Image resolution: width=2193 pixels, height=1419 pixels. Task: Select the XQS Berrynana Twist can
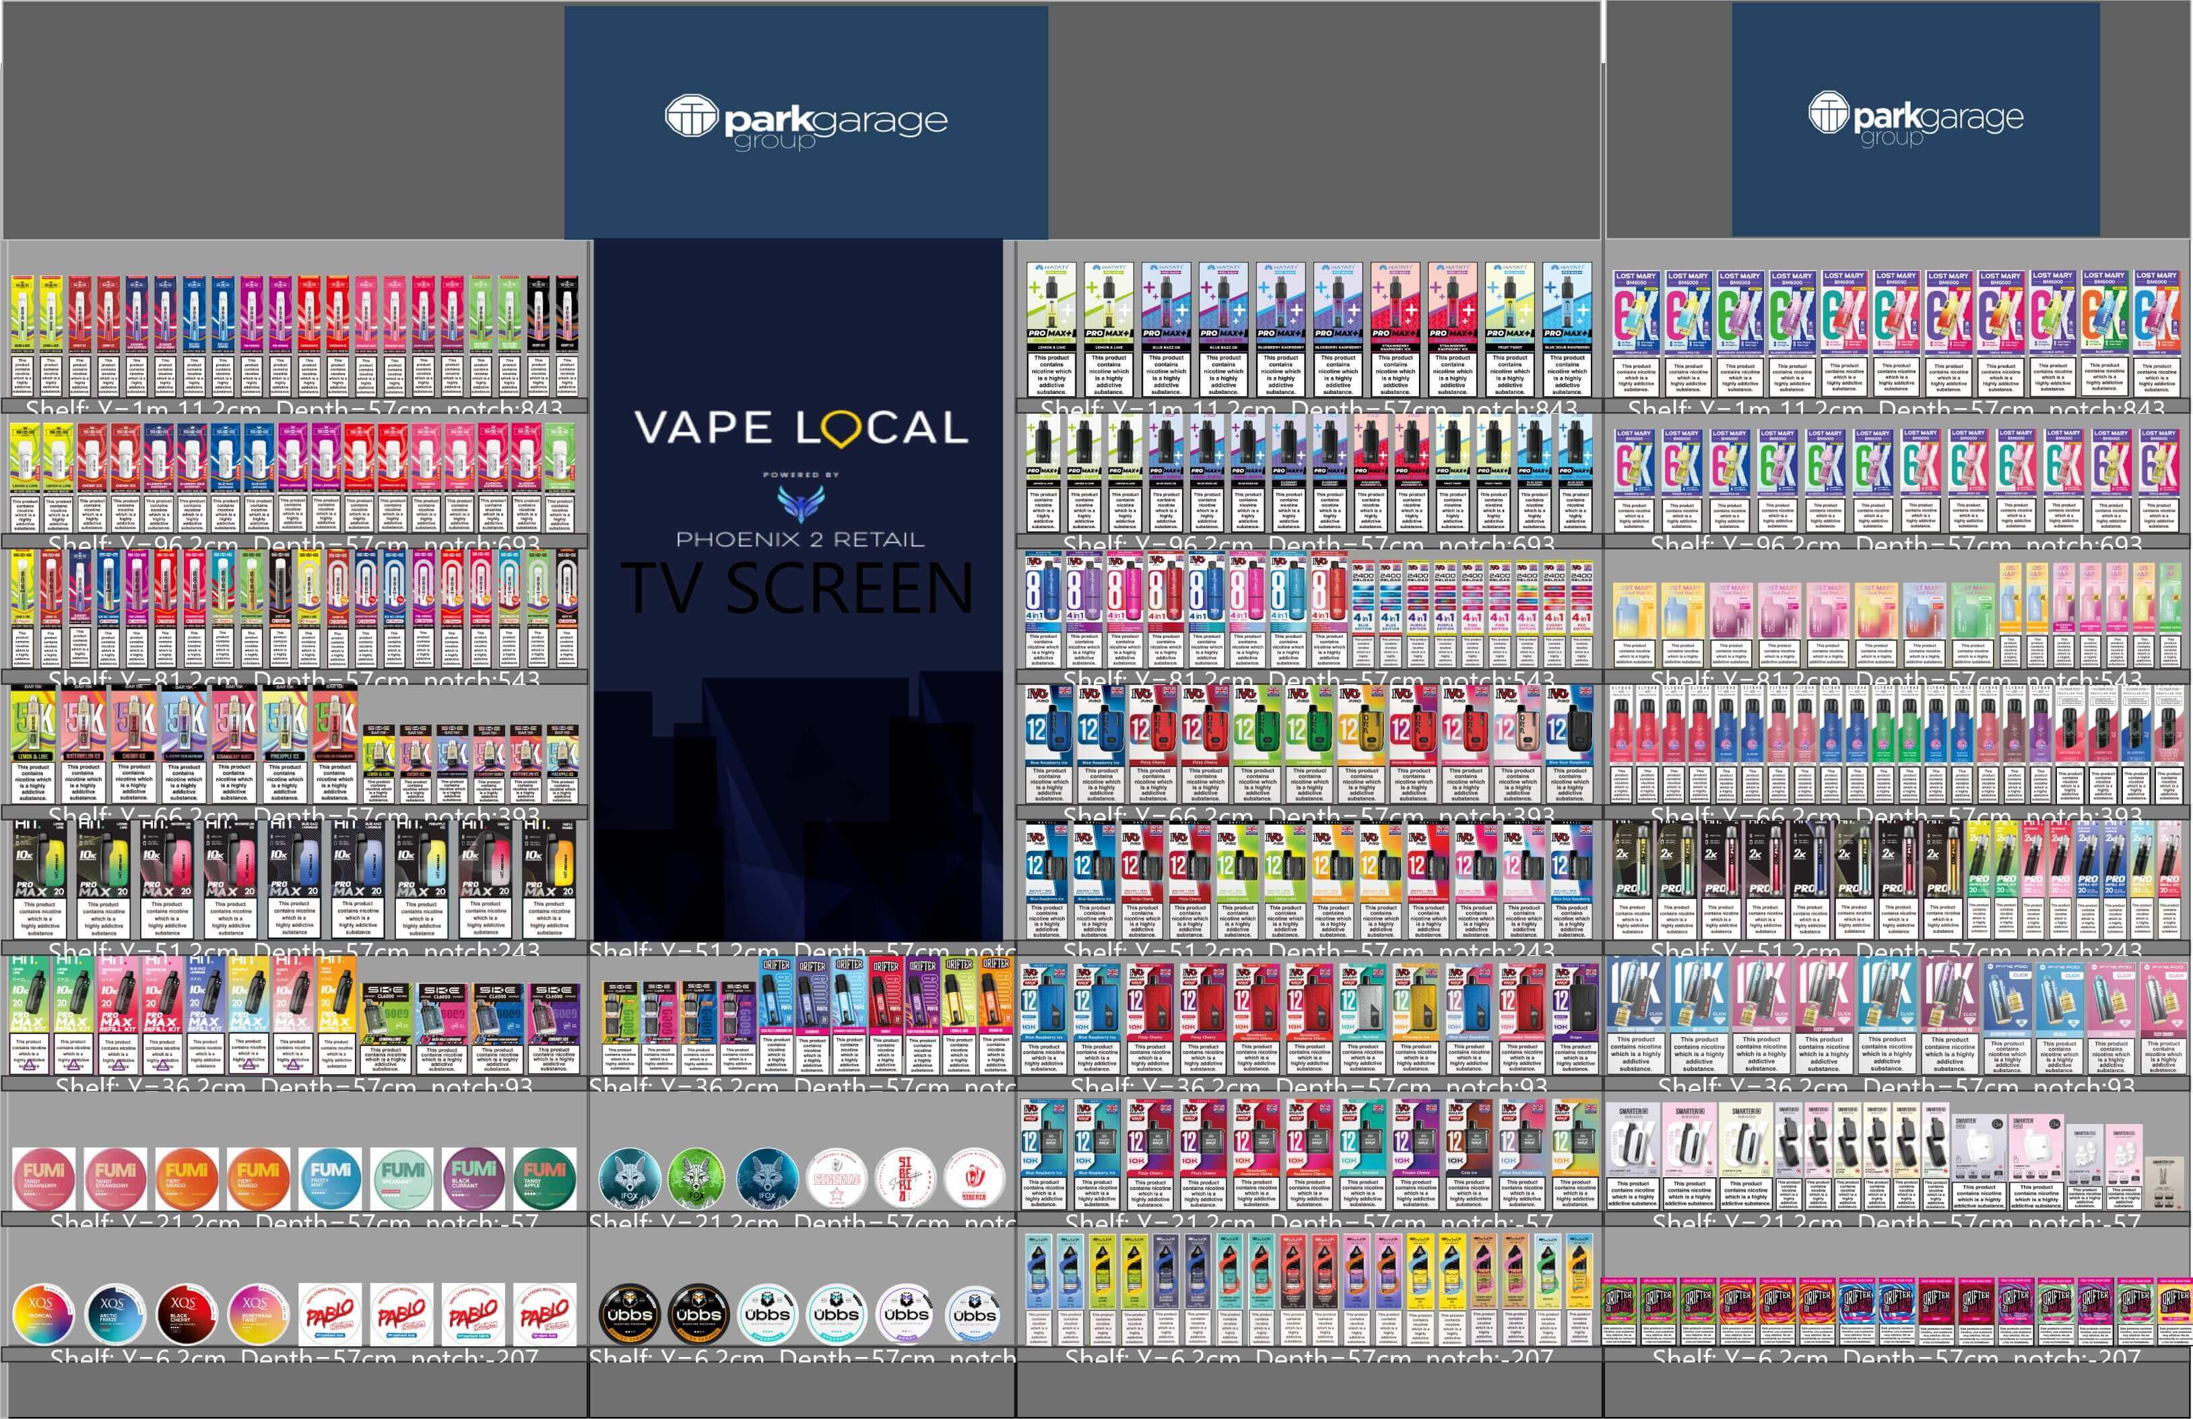[258, 1314]
